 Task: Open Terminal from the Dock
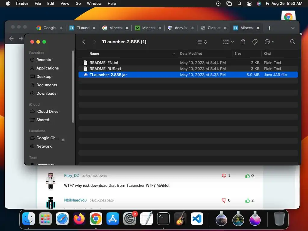[163, 219]
